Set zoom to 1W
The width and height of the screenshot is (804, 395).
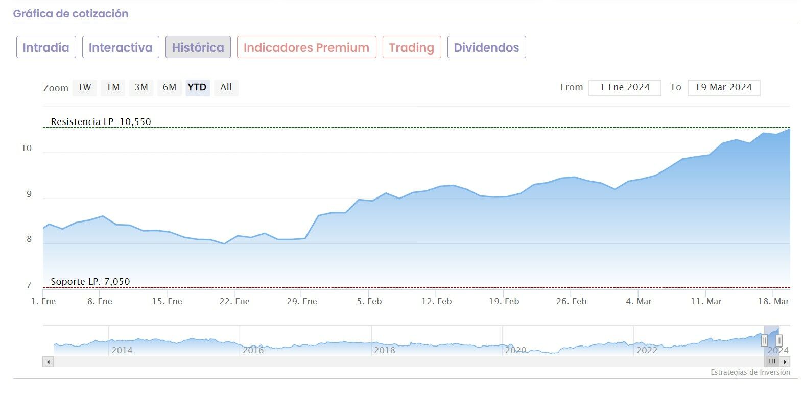pos(85,87)
